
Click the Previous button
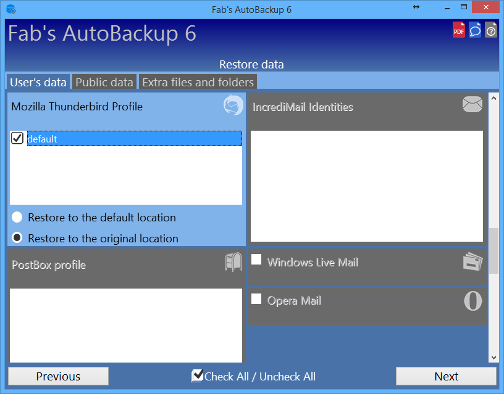point(58,376)
